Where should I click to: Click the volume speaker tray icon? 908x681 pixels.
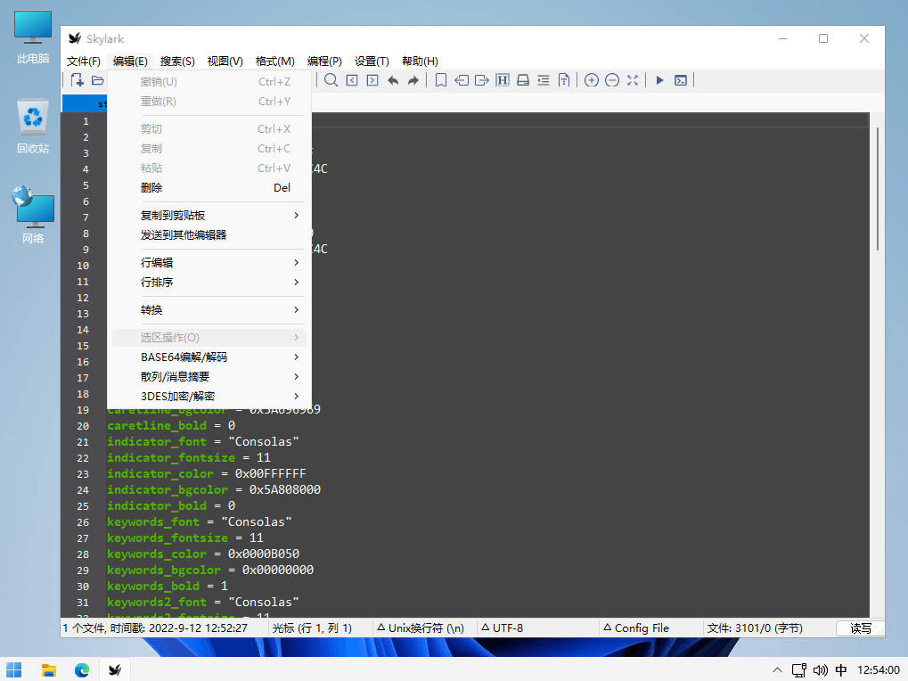(820, 670)
